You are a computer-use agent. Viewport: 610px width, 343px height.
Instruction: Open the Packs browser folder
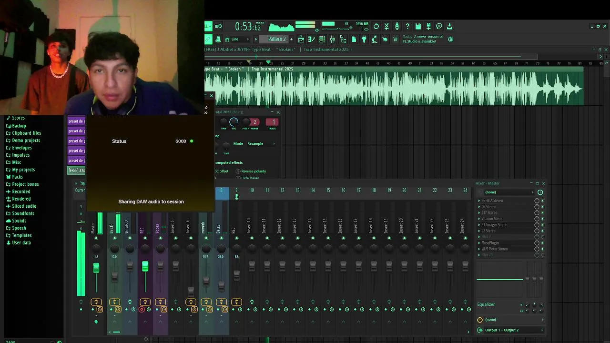(x=18, y=177)
